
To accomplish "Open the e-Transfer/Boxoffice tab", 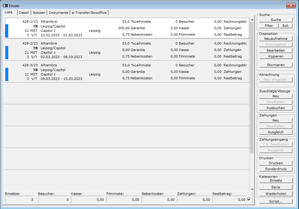I will (x=89, y=13).
